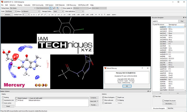
Task: Open the Picking Mode dropdown
Action: click(23, 8)
